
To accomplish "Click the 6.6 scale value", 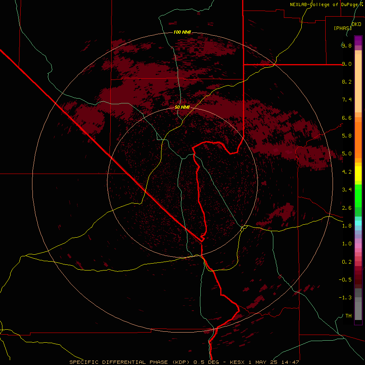I will 347,118.
